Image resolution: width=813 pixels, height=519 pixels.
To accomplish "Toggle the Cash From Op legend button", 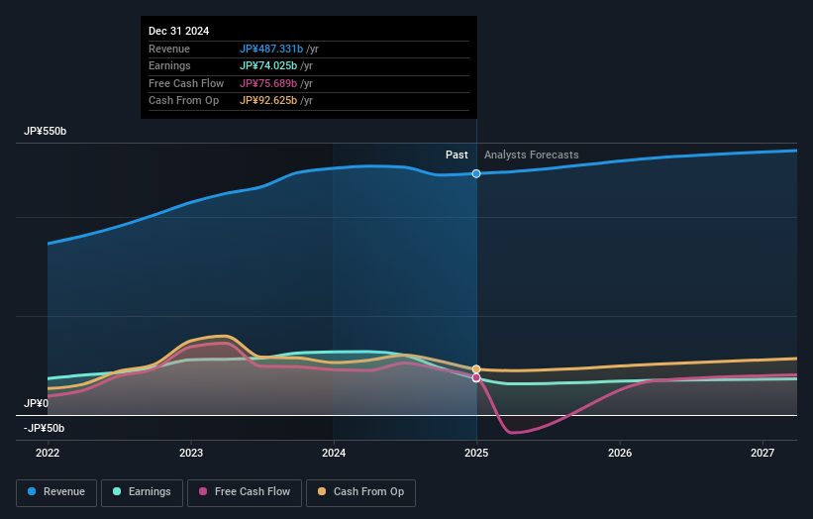I will [360, 492].
